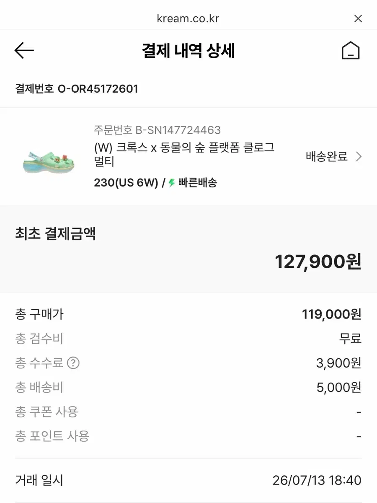Select payment number O-OR45172601
This screenshot has height=503, width=377.
pyautogui.click(x=77, y=89)
